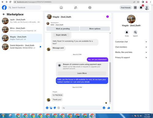153x118 pixels.
Task: Click the chat scrollbar thumb
Action: click(110, 82)
